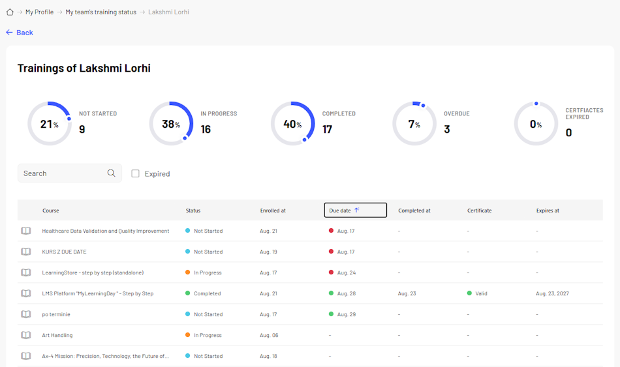Click Aug. 29 due date cell

click(343, 314)
